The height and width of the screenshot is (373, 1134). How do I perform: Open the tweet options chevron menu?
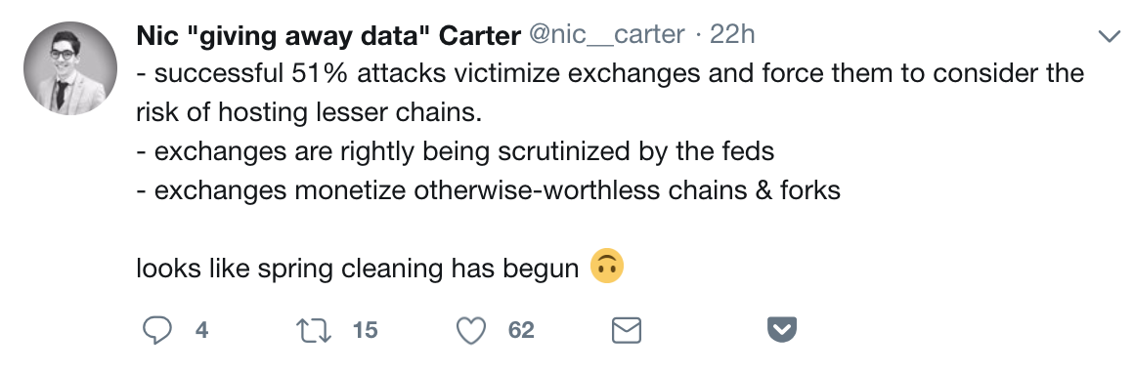pos(1109,37)
